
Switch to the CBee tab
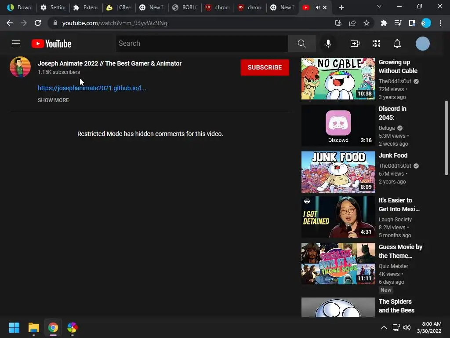pos(119,7)
